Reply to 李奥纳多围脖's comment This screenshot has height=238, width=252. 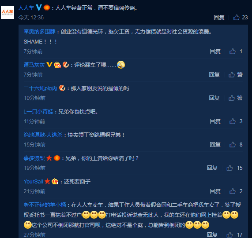(215, 51)
